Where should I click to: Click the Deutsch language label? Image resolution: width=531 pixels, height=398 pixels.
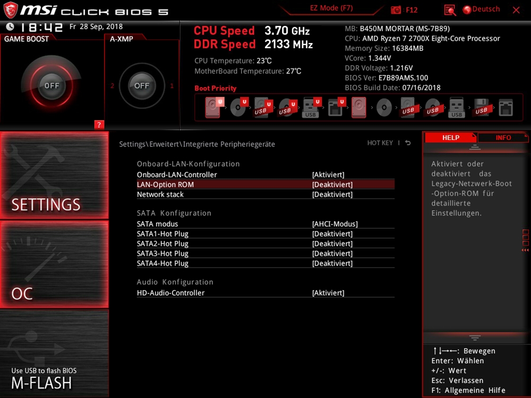pos(486,9)
